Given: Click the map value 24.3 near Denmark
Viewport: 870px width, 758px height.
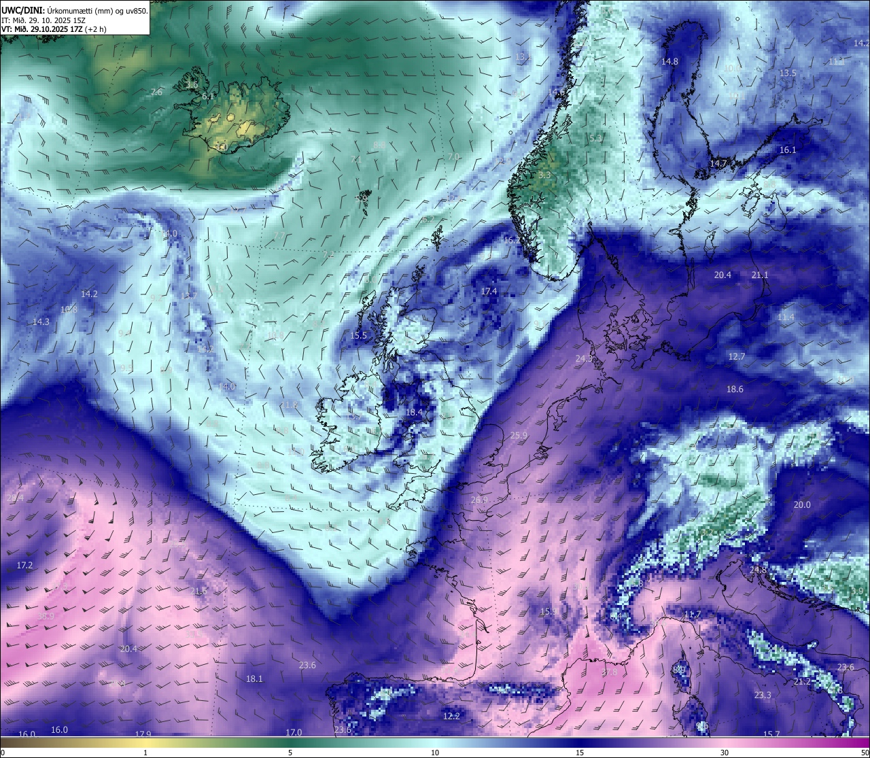Looking at the screenshot, I should (x=584, y=359).
